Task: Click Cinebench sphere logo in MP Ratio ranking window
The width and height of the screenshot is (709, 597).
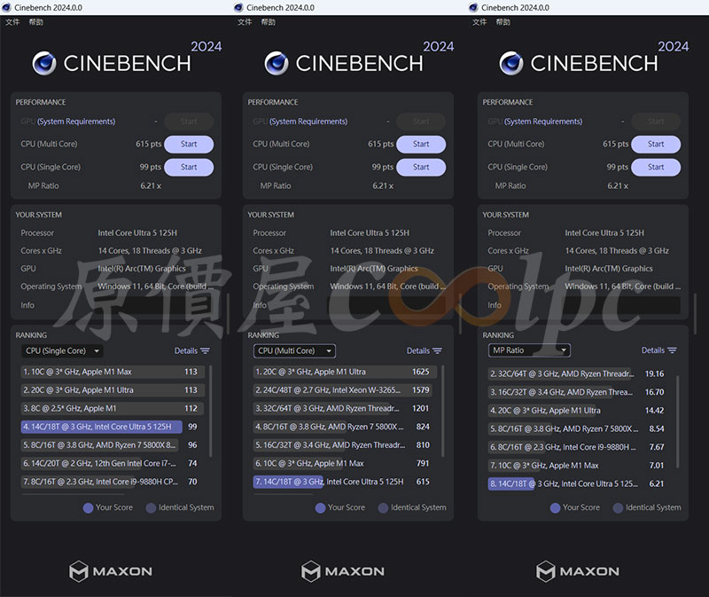Action: [x=511, y=63]
